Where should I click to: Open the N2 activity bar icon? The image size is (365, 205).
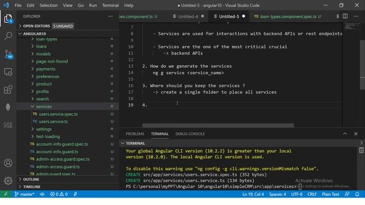[8, 125]
